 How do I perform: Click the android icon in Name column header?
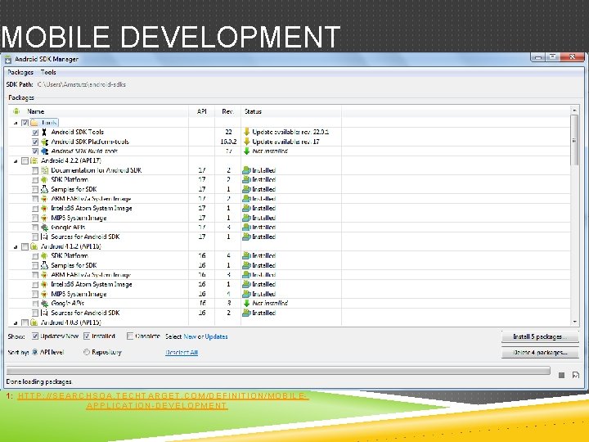coord(16,111)
